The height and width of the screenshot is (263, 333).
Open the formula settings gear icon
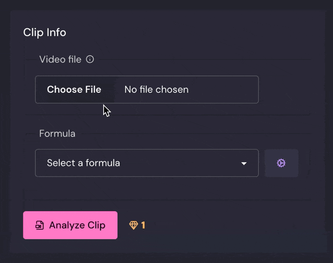point(281,163)
